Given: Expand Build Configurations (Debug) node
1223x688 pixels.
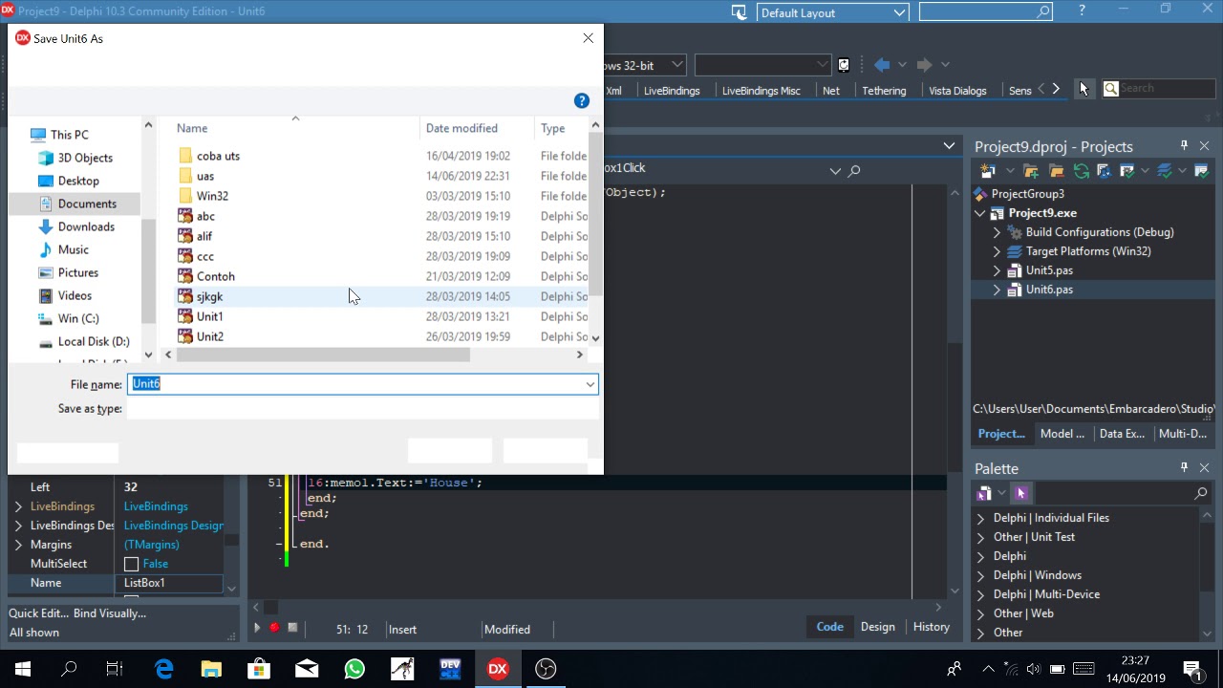Looking at the screenshot, I should (997, 232).
